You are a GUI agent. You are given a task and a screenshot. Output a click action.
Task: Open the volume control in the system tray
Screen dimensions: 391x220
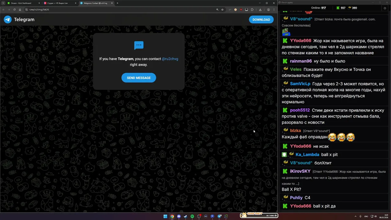point(375,216)
